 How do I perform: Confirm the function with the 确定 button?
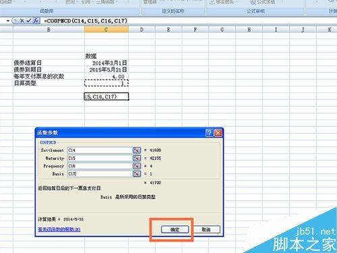click(x=175, y=229)
